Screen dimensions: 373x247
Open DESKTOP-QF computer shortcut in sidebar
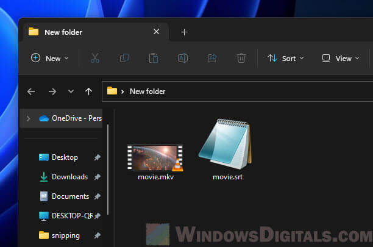click(x=66, y=216)
